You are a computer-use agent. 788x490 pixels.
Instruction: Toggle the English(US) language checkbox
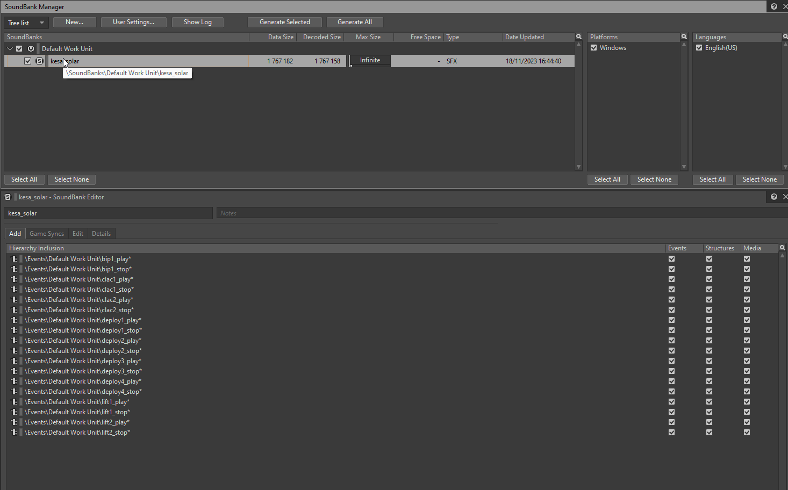[x=699, y=48]
